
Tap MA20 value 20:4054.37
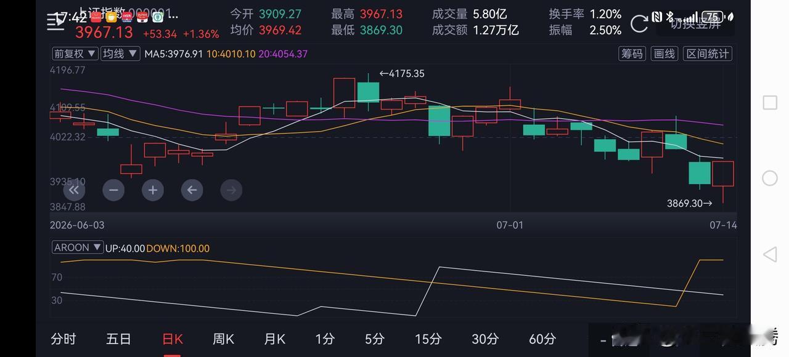coord(283,54)
